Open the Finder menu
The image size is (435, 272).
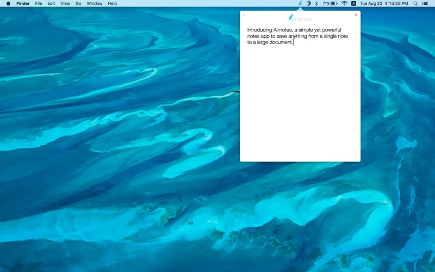point(23,3)
